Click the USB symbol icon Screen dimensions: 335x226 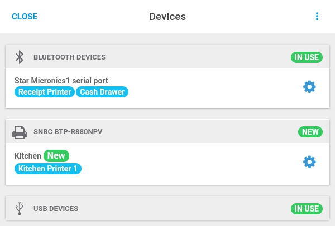coord(20,208)
